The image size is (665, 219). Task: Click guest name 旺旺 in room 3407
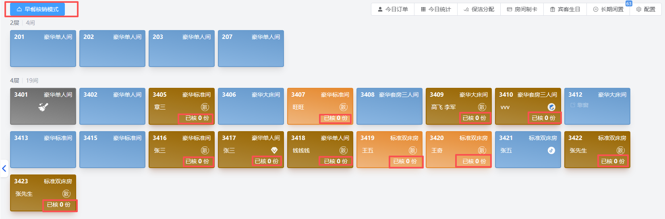(x=298, y=107)
